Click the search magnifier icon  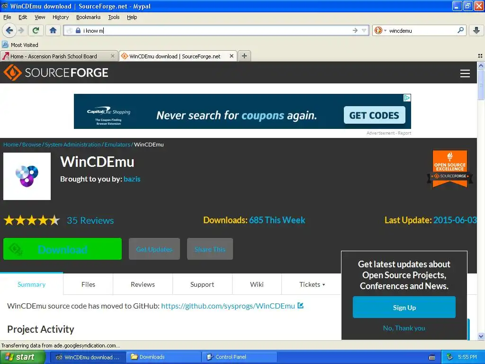460,30
